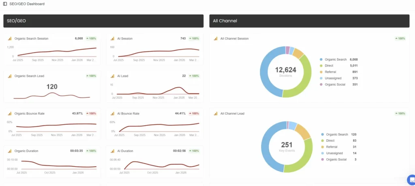
Task: Click the All Channel Session chart icon
Action: click(216, 38)
